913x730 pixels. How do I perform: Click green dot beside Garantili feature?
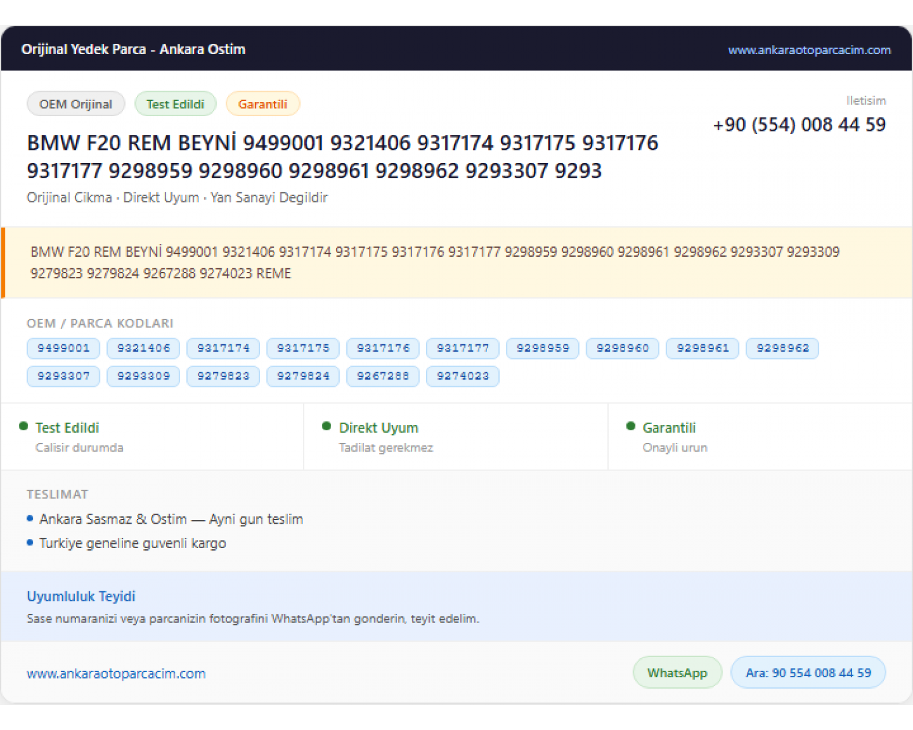(x=631, y=426)
